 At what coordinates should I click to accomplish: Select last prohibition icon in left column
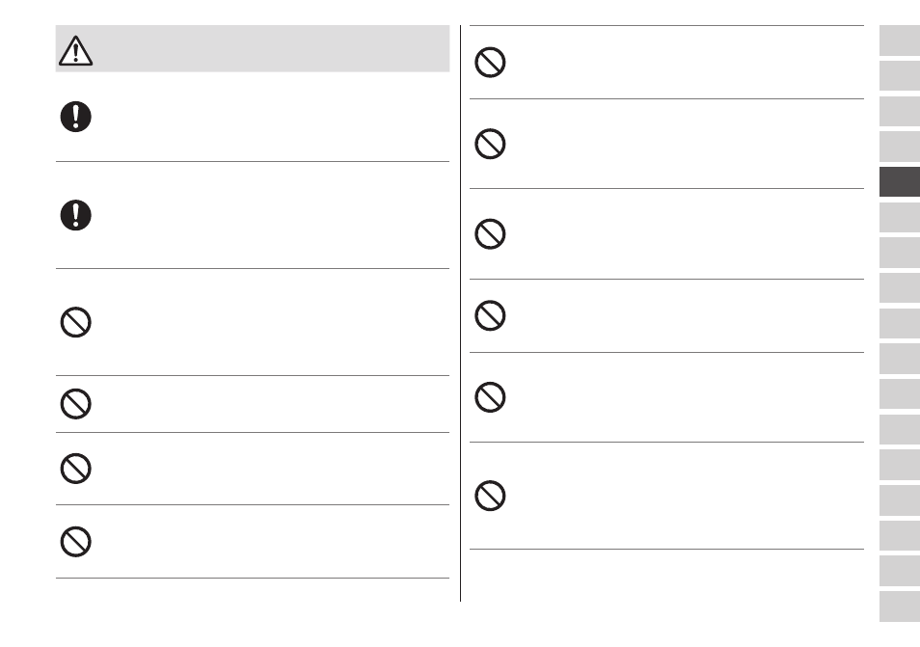point(75,541)
